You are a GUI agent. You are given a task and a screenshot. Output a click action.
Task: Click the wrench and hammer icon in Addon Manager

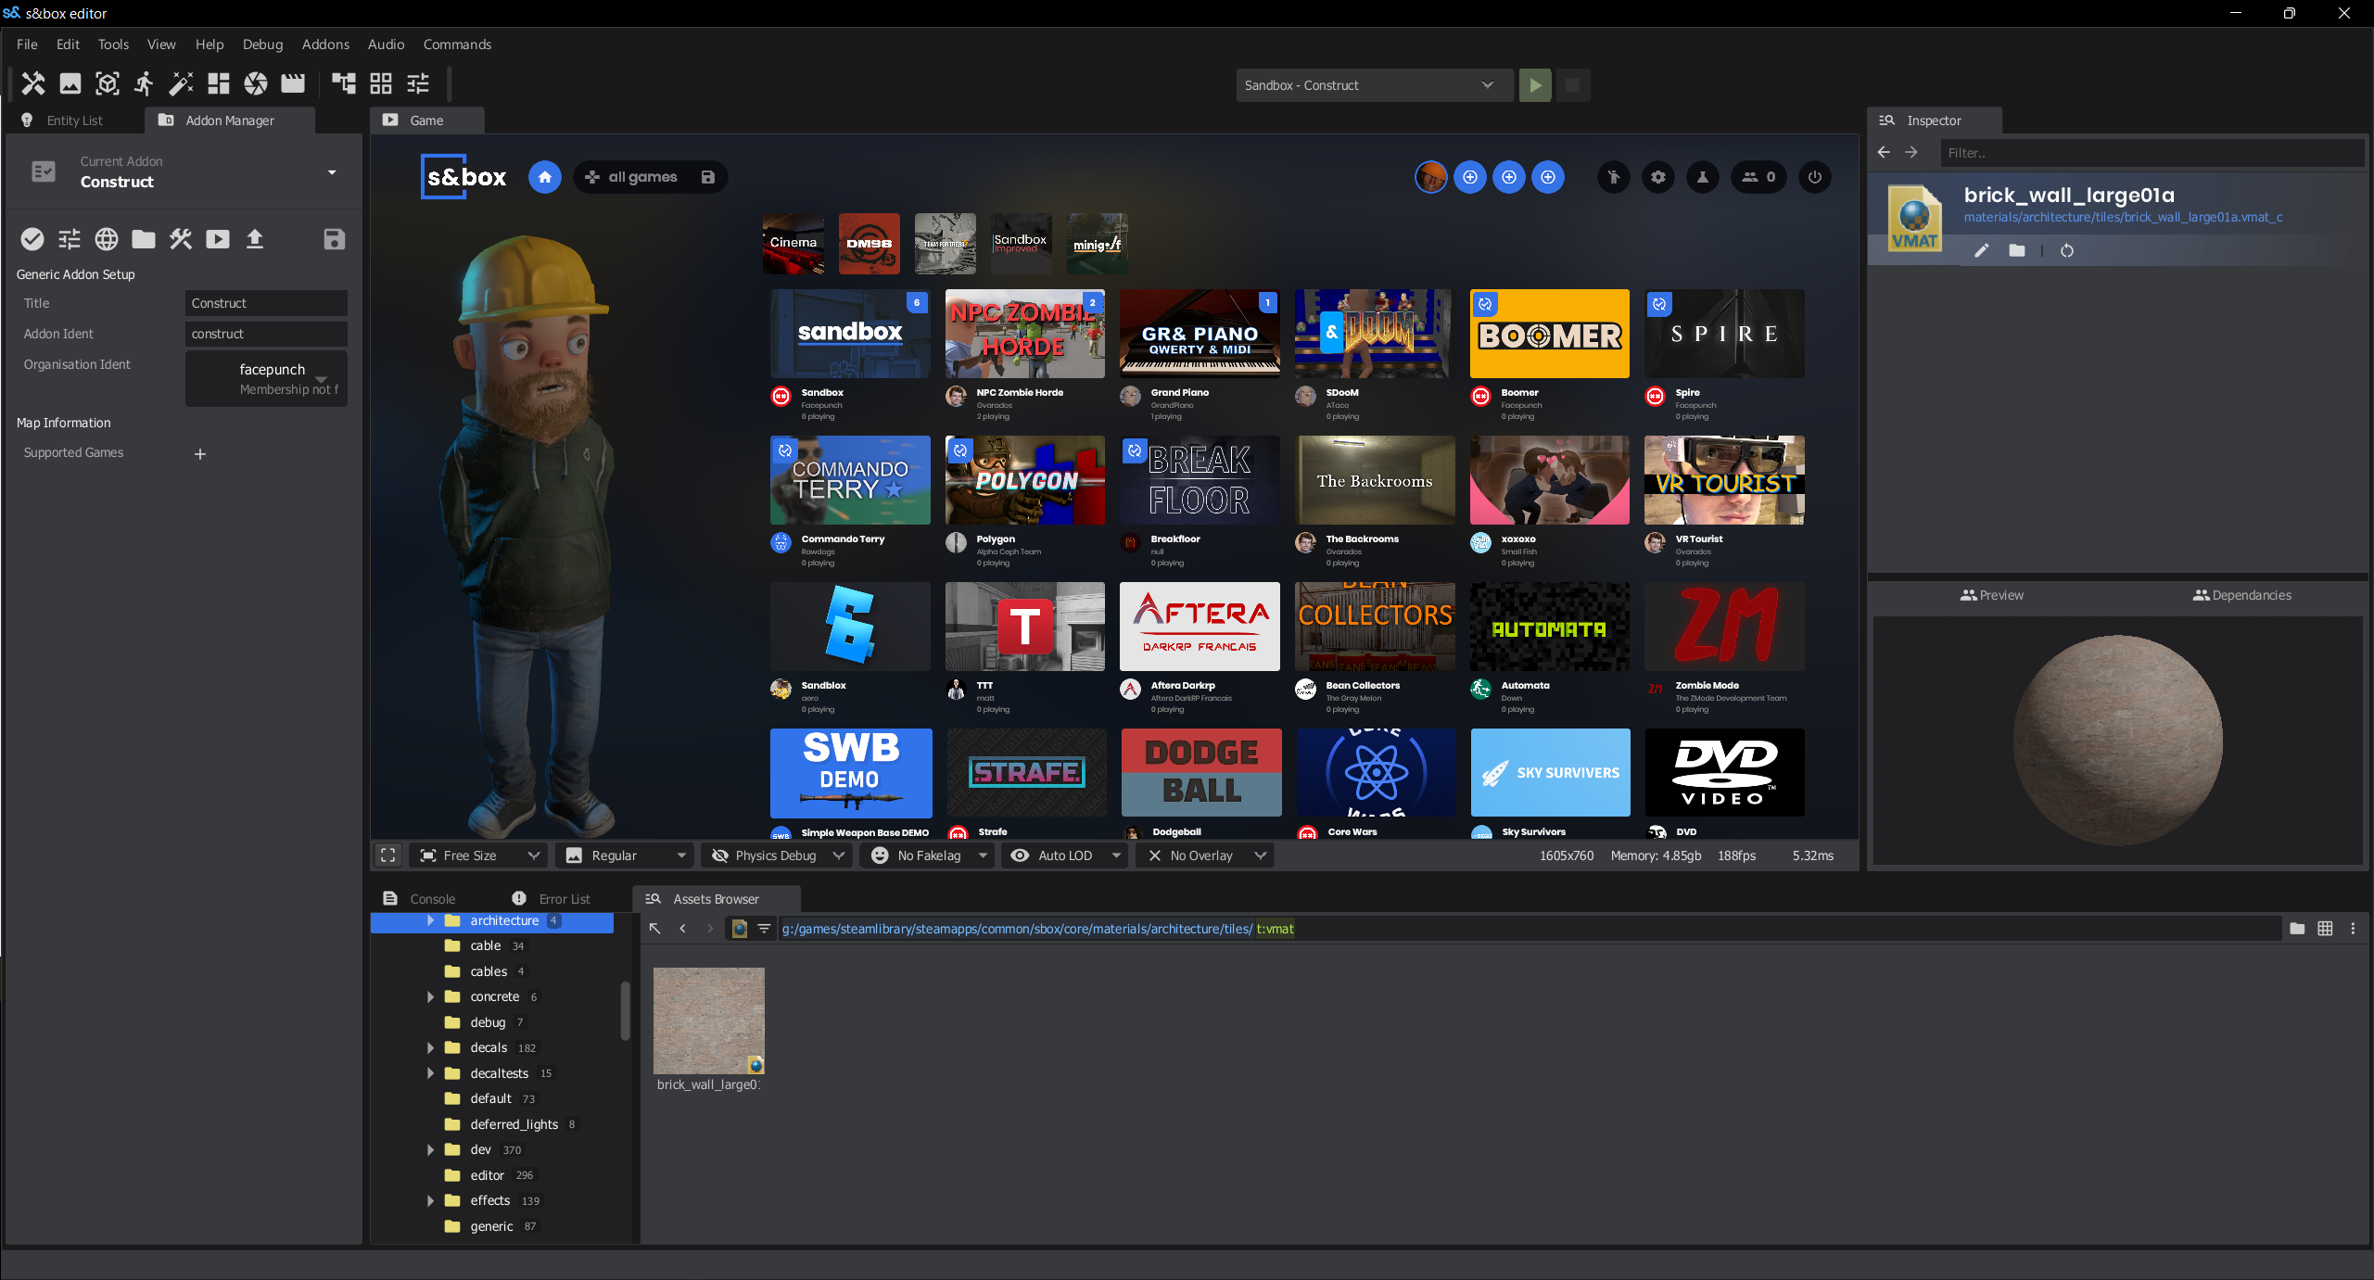click(181, 239)
